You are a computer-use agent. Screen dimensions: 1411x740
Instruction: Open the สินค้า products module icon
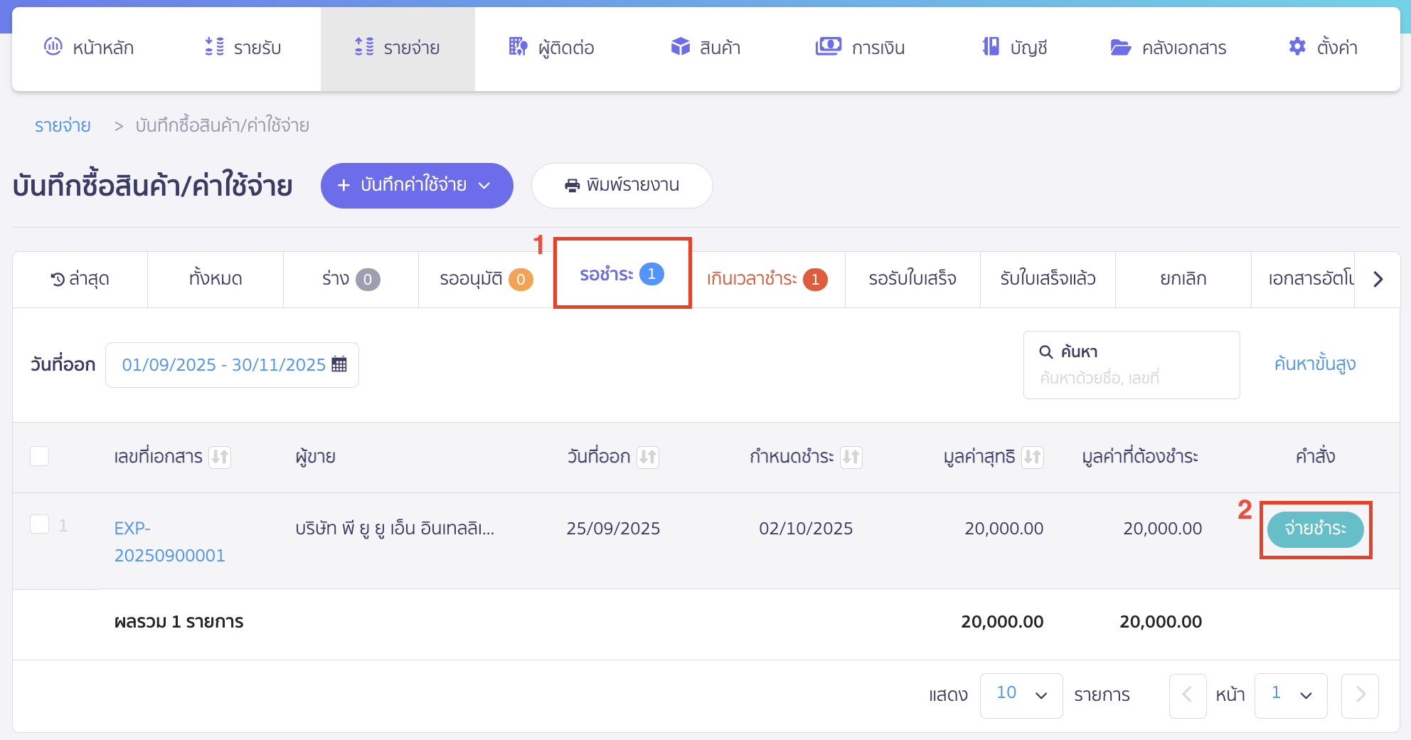(680, 47)
